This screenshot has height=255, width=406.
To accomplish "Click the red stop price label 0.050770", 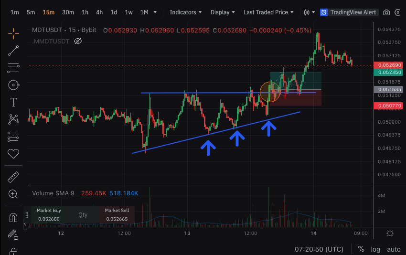I will [x=388, y=106].
